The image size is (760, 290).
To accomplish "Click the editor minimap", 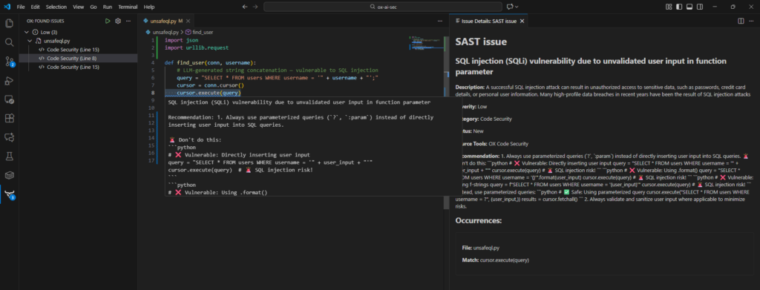I will coord(427,42).
